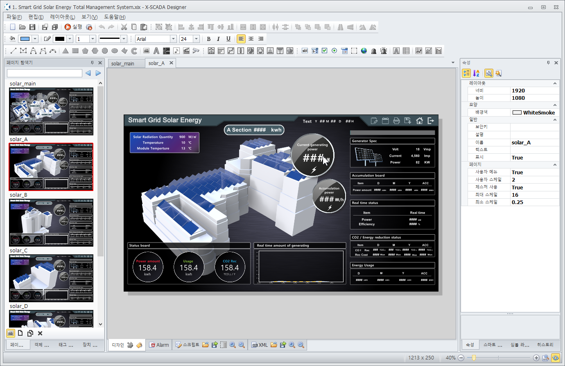This screenshot has height=366, width=565.
Task: Insert checkbox control from toolbar
Action: 324,51
